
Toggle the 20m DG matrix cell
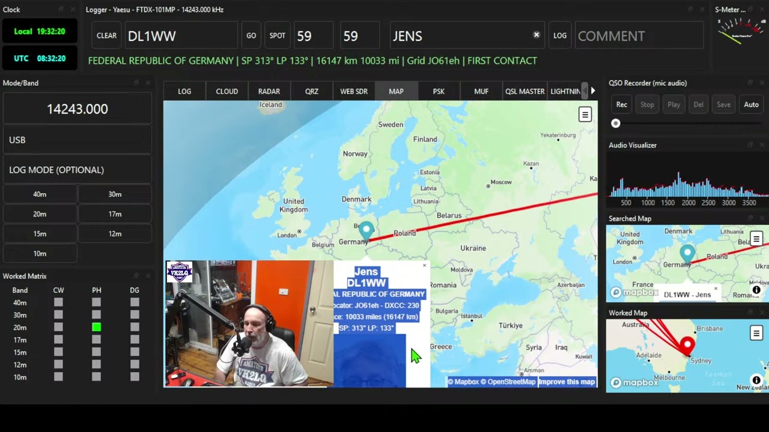pyautogui.click(x=135, y=327)
